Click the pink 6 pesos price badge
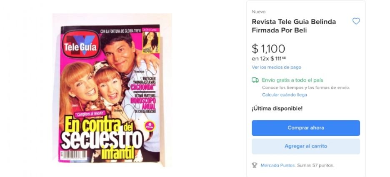390x177 pixels. [x=150, y=125]
